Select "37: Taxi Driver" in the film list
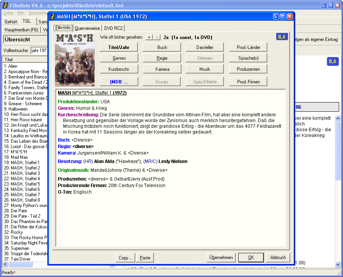This screenshot has width=343, height=277. click(x=17, y=259)
